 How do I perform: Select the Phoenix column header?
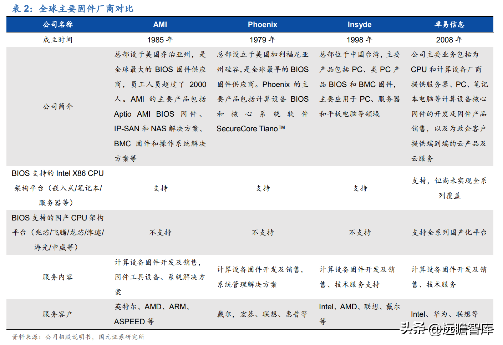coord(263,24)
